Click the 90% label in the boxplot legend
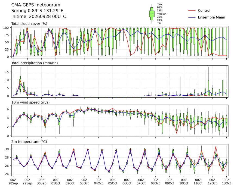The image size is (234, 188). click(x=159, y=7)
